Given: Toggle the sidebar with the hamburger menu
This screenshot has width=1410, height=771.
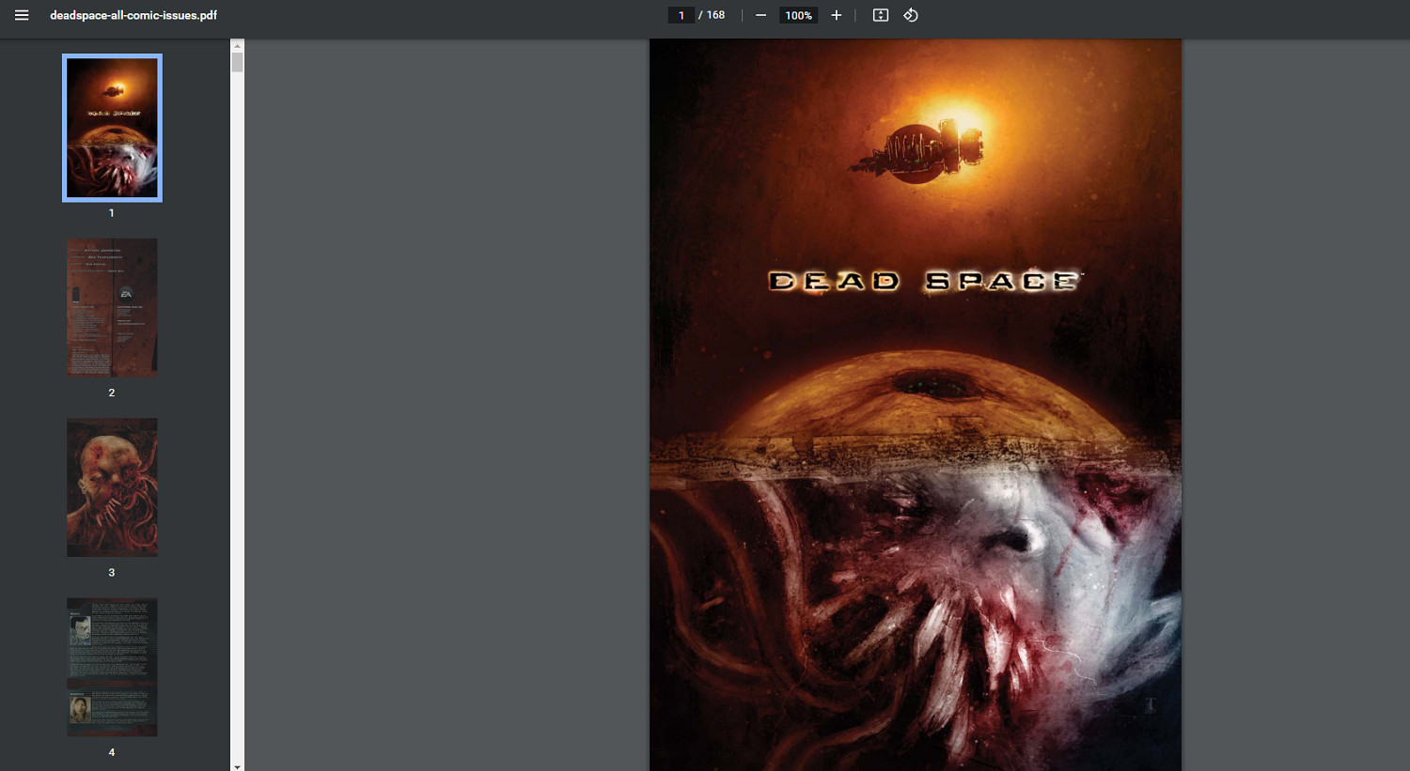Looking at the screenshot, I should click(x=22, y=15).
